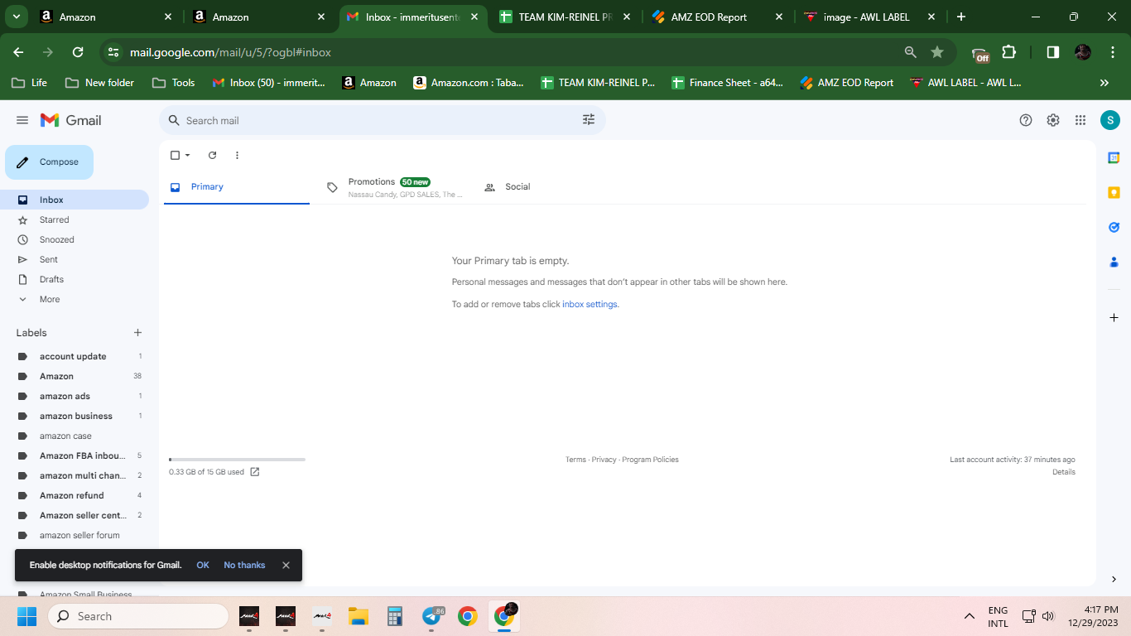Image resolution: width=1131 pixels, height=636 pixels.
Task: Open Google Calendar in the side panel
Action: [1114, 157]
